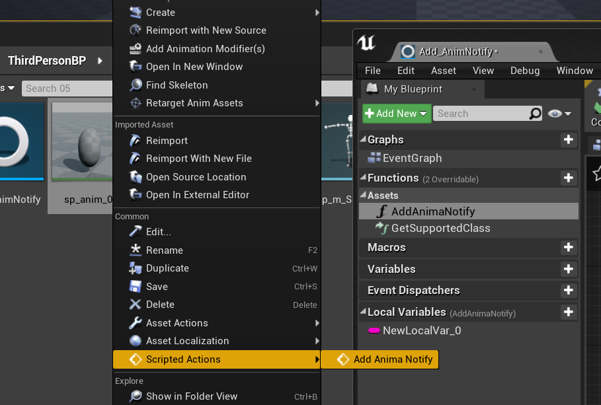The image size is (601, 405).
Task: Click the Edit hammer icon
Action: [x=136, y=232]
